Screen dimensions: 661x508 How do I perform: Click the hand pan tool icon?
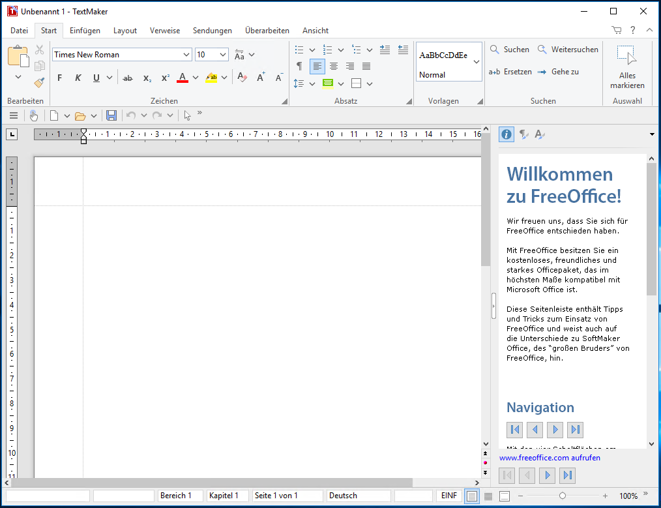point(34,115)
